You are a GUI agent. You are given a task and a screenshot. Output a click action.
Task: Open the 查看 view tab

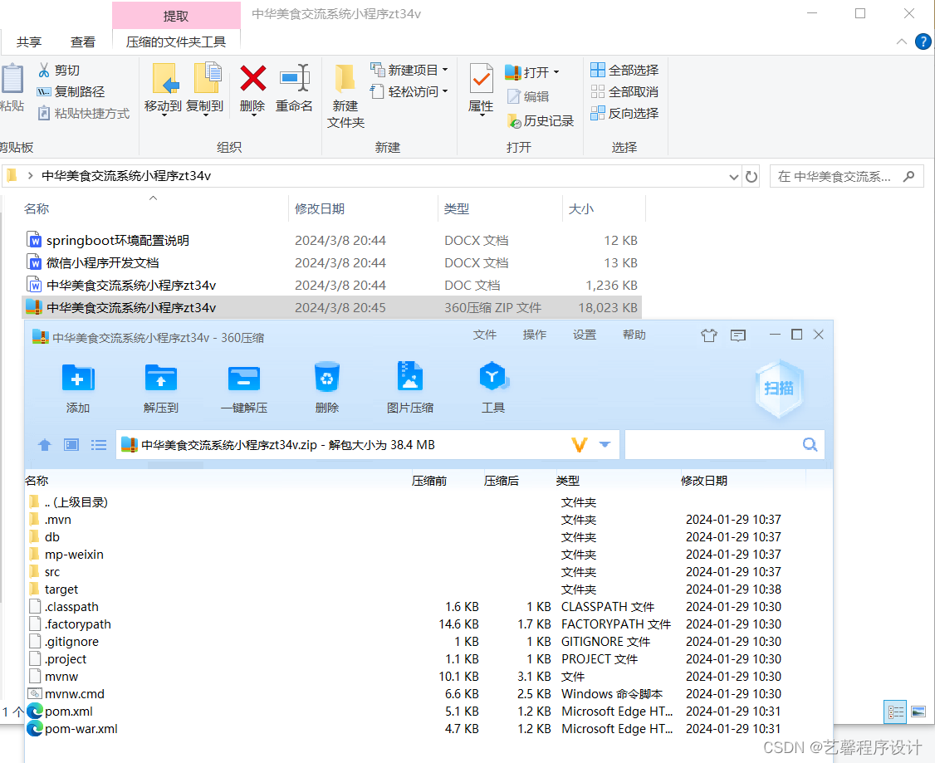click(83, 42)
